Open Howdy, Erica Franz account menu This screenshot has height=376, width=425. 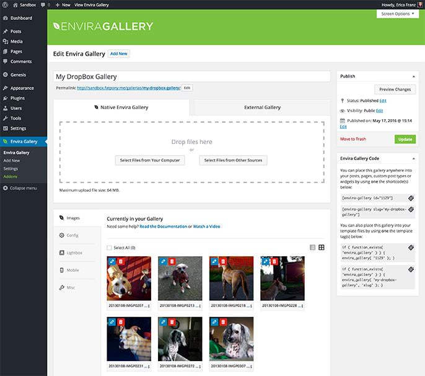point(401,5)
